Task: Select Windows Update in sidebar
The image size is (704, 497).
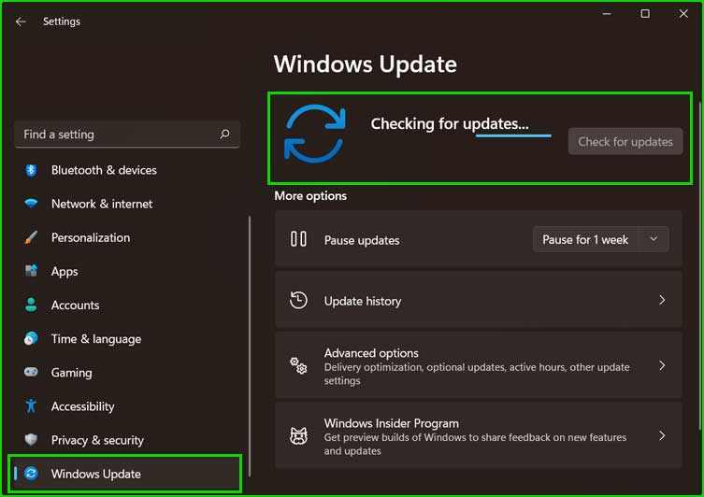Action: tap(125, 474)
